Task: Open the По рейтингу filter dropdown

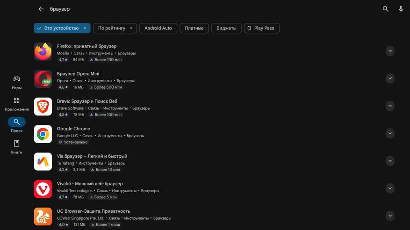Action: [115, 28]
